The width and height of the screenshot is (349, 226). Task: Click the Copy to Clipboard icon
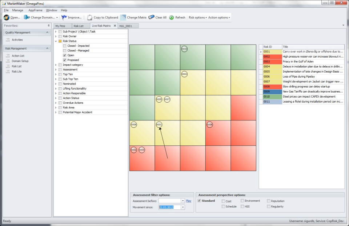pyautogui.click(x=89, y=17)
